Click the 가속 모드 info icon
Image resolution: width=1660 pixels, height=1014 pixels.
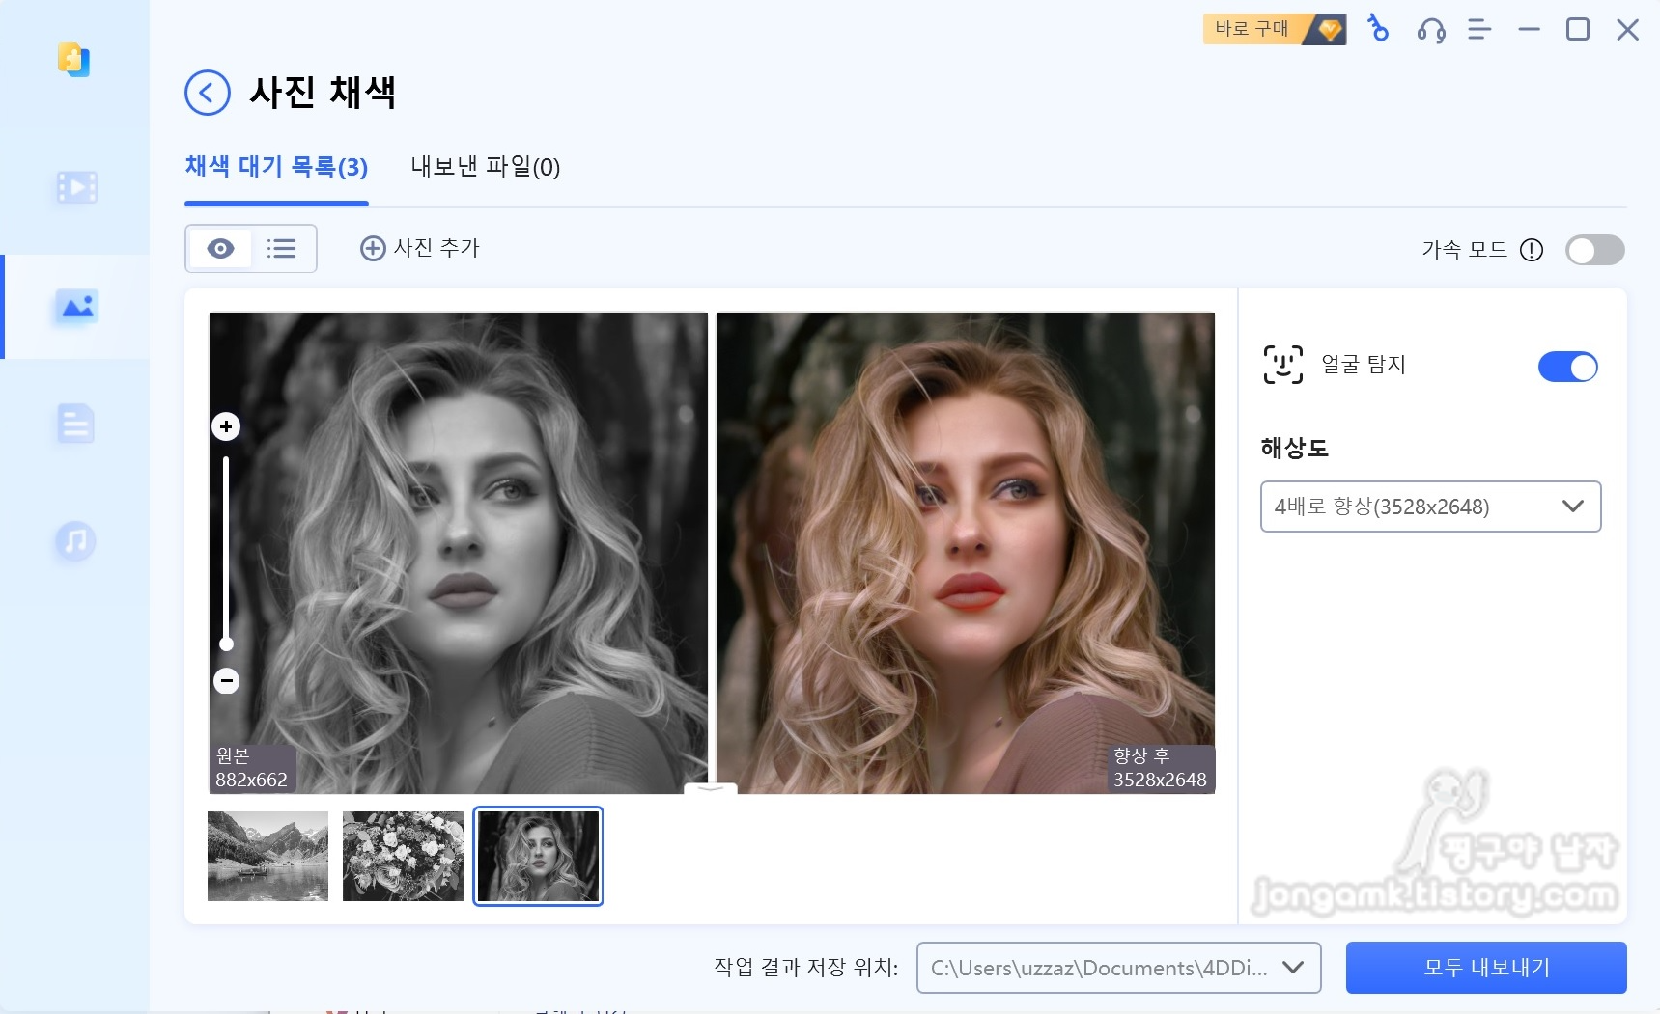1531,250
